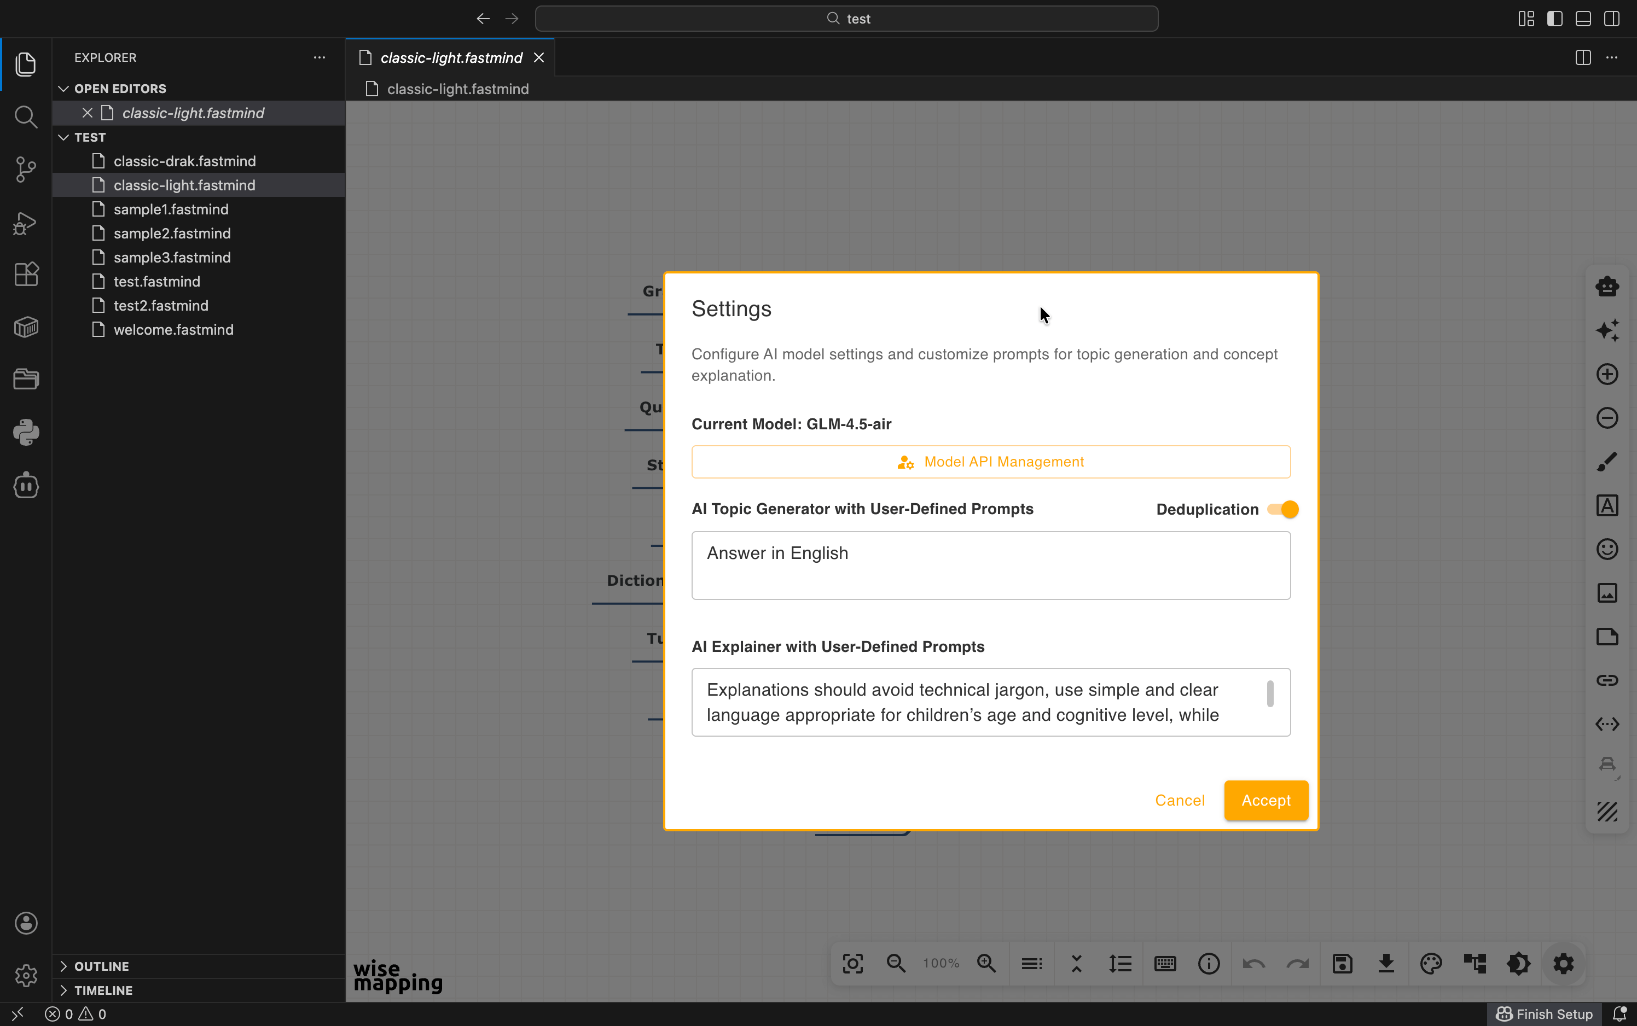Click the export download icon
The image size is (1637, 1026).
(x=1386, y=964)
